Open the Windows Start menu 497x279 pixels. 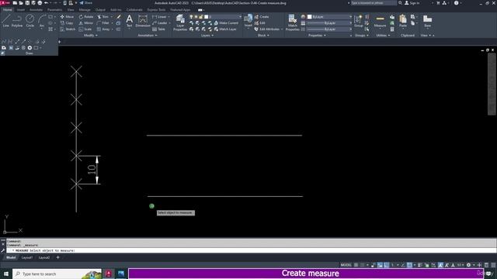coord(6,274)
